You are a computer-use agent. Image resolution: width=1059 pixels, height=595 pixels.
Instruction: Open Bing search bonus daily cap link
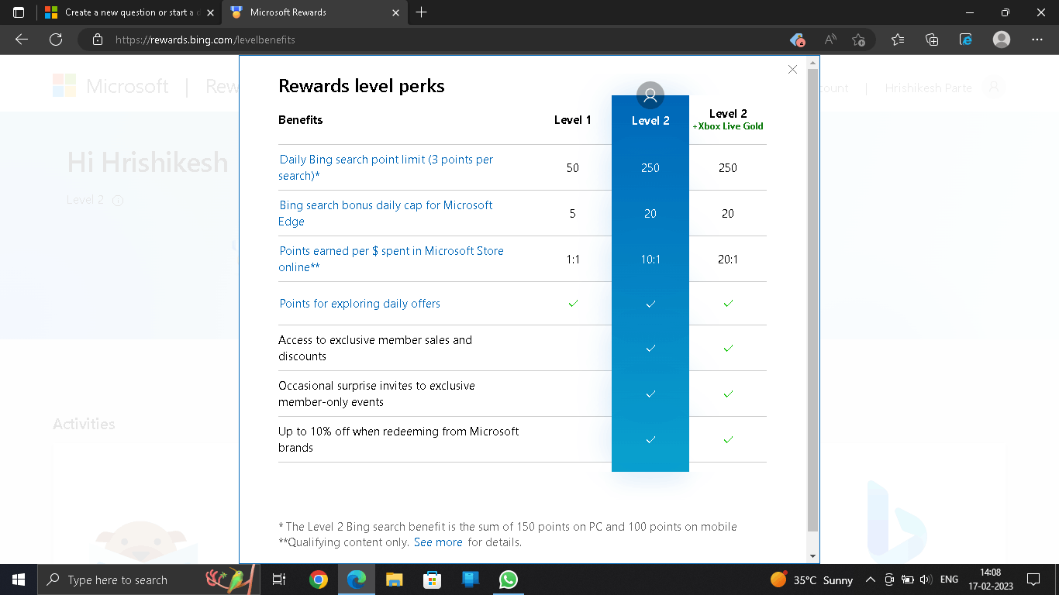click(385, 213)
